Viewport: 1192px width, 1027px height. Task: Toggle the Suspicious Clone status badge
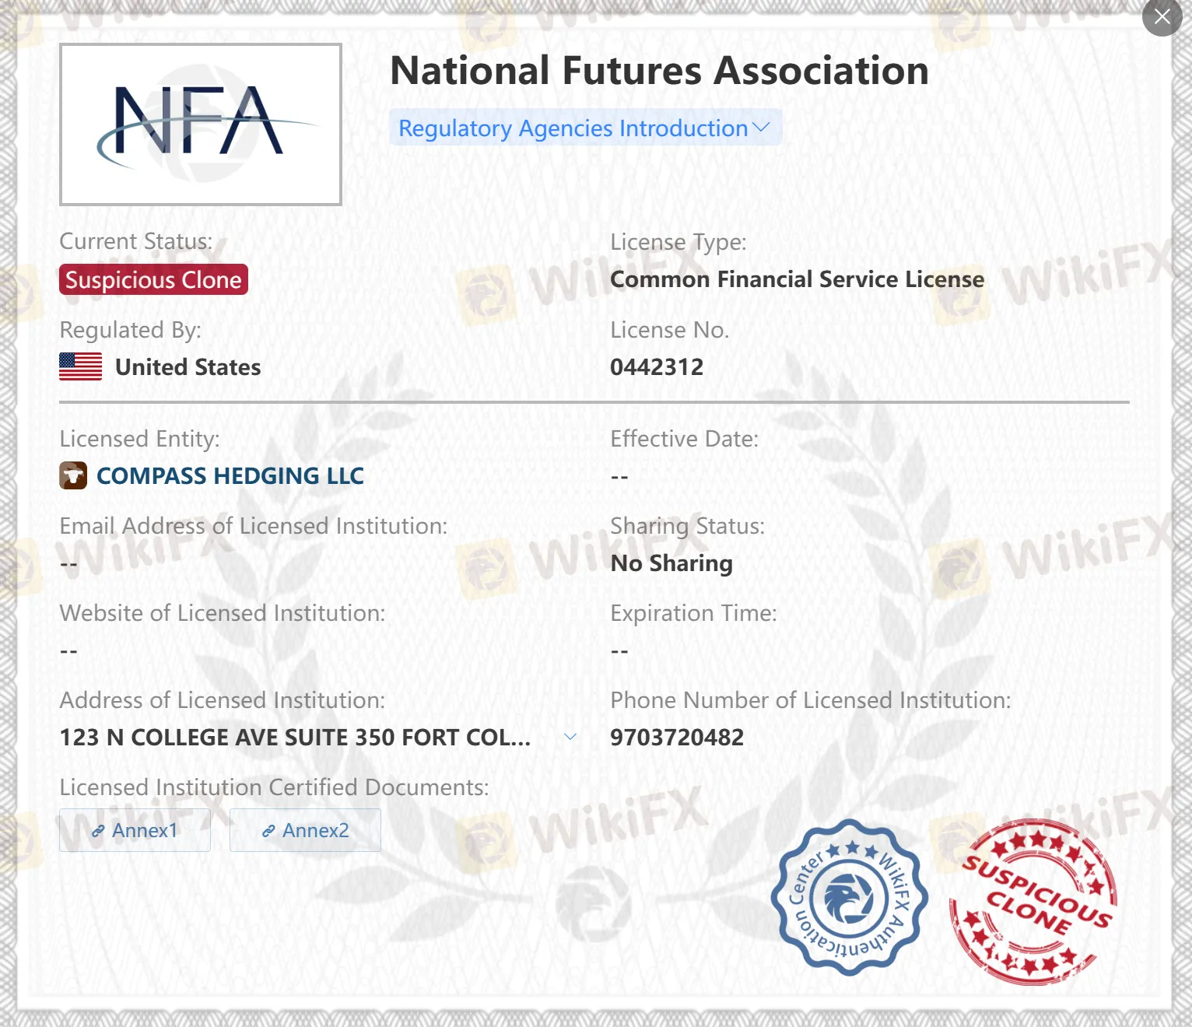pos(153,280)
